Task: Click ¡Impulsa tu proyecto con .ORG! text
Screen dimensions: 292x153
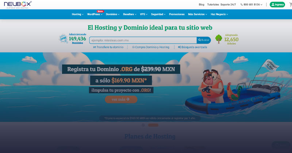Action: pos(121,90)
